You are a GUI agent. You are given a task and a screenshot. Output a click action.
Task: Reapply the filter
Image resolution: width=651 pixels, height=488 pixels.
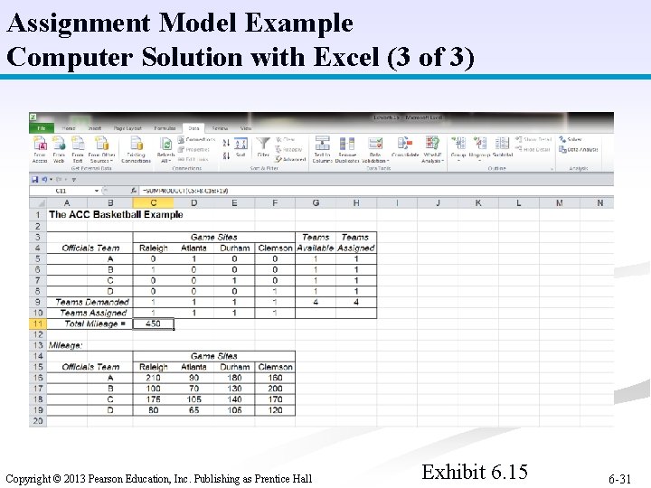(288, 149)
